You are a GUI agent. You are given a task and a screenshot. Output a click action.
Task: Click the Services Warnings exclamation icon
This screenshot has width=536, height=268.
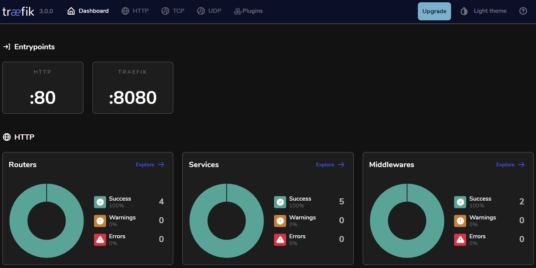(280, 221)
